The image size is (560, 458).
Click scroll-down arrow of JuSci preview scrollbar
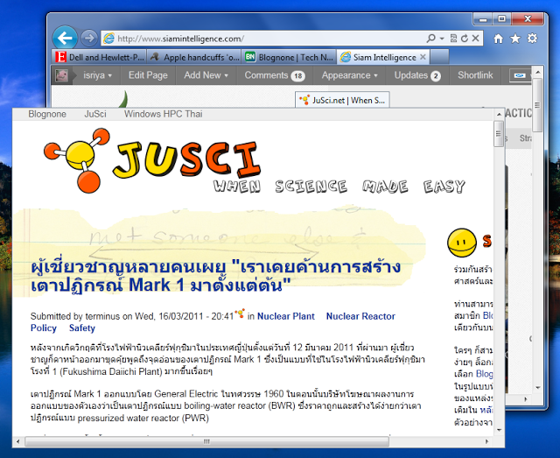click(499, 430)
